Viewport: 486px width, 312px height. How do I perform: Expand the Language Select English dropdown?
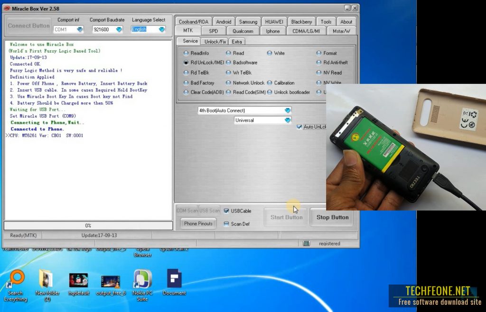coord(162,29)
